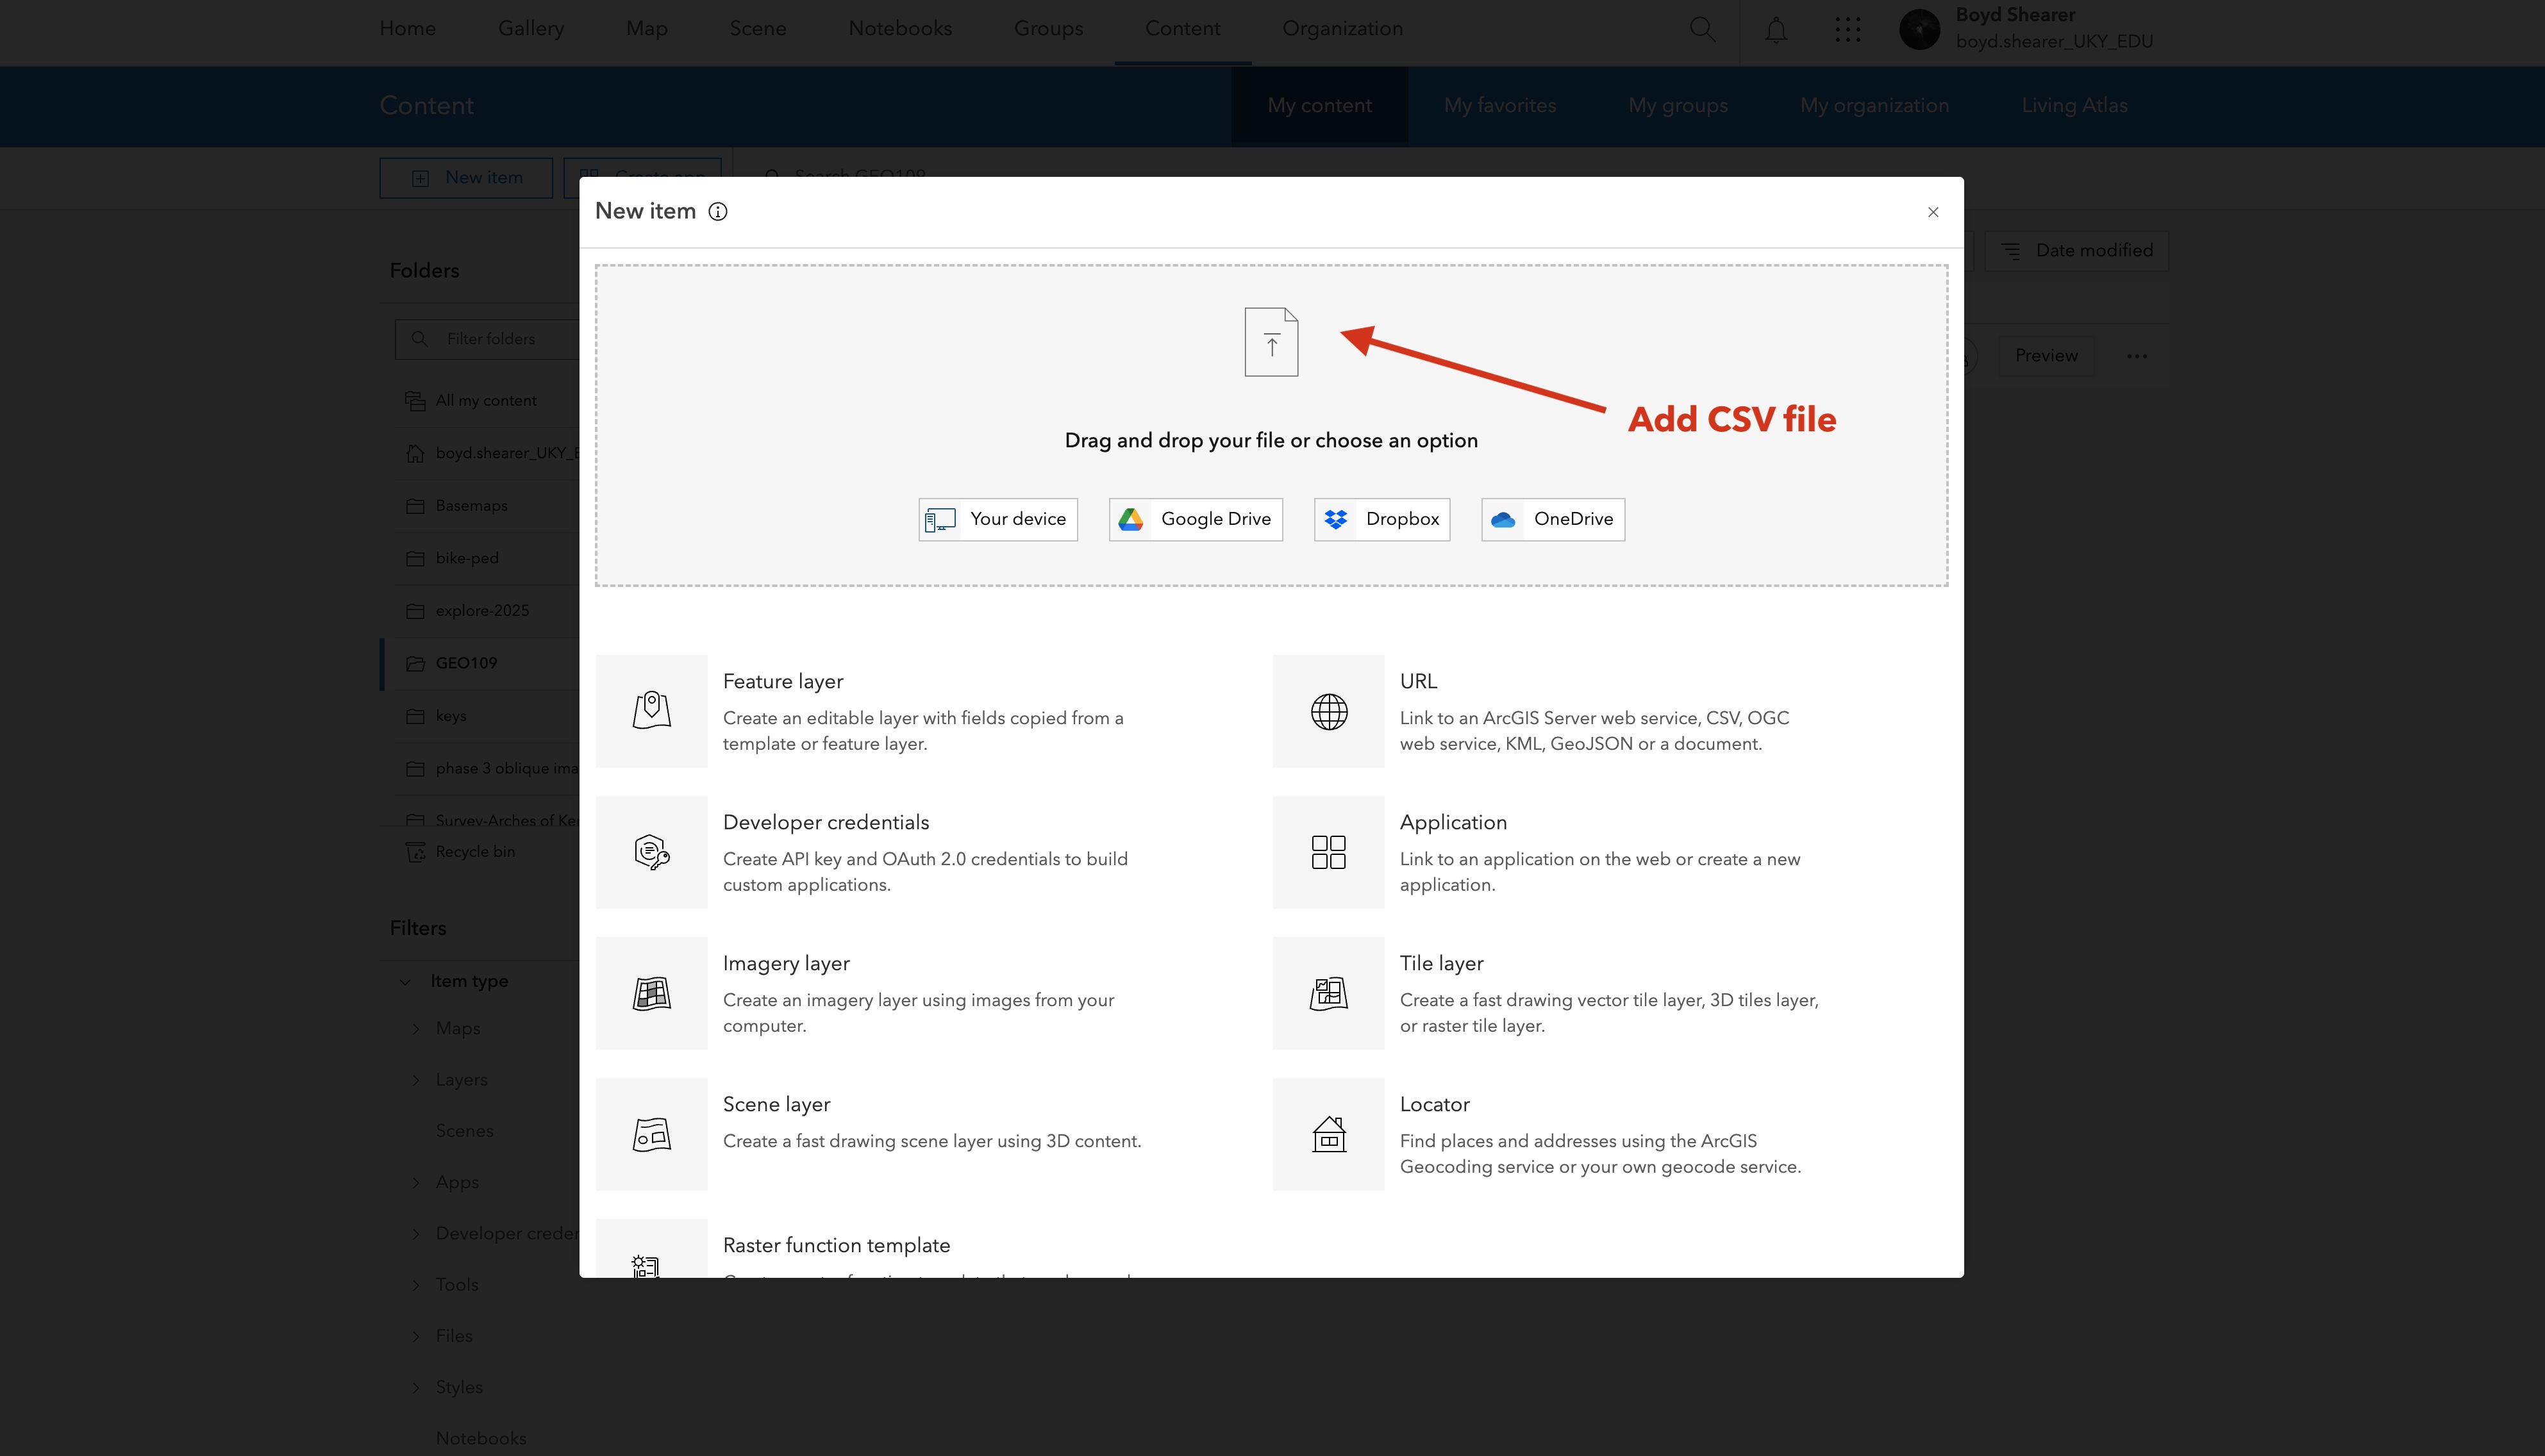Expand the Maps filter

coord(416,1029)
